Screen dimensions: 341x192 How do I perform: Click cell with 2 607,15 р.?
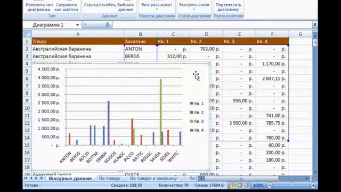coord(272,78)
